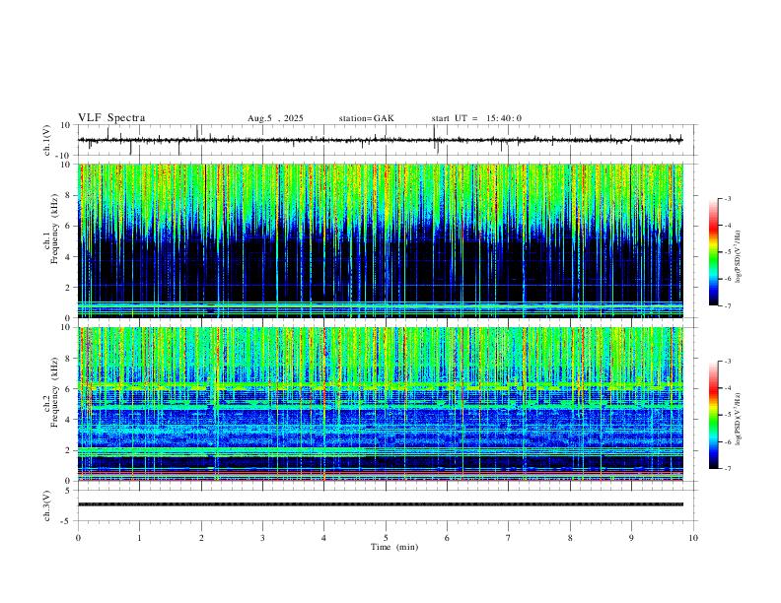Click the "-7" label on the upper color bar

click(727, 305)
